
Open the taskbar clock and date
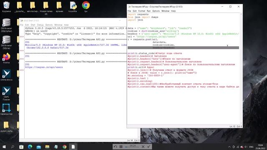coord(260,147)
